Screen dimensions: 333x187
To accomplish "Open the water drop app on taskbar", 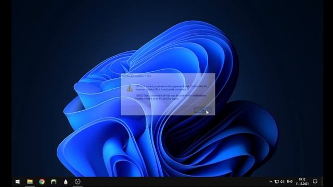I will pos(66,182).
